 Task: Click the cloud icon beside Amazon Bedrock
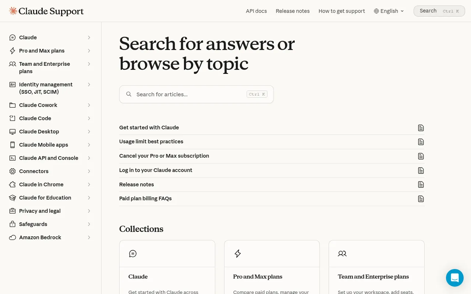click(x=13, y=237)
